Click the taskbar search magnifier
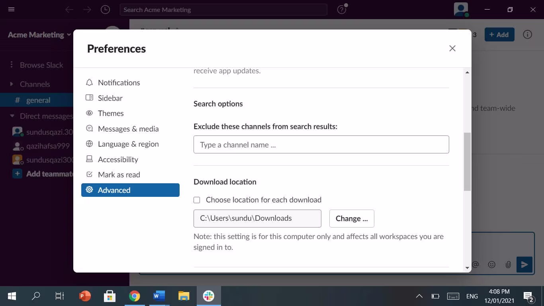The width and height of the screenshot is (544, 306). tap(36, 296)
